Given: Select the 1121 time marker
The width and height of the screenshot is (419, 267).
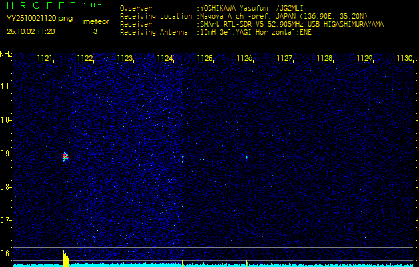Looking at the screenshot, I should click(x=45, y=59).
